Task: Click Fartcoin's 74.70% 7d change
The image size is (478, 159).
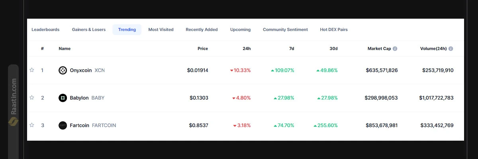Action: point(284,125)
